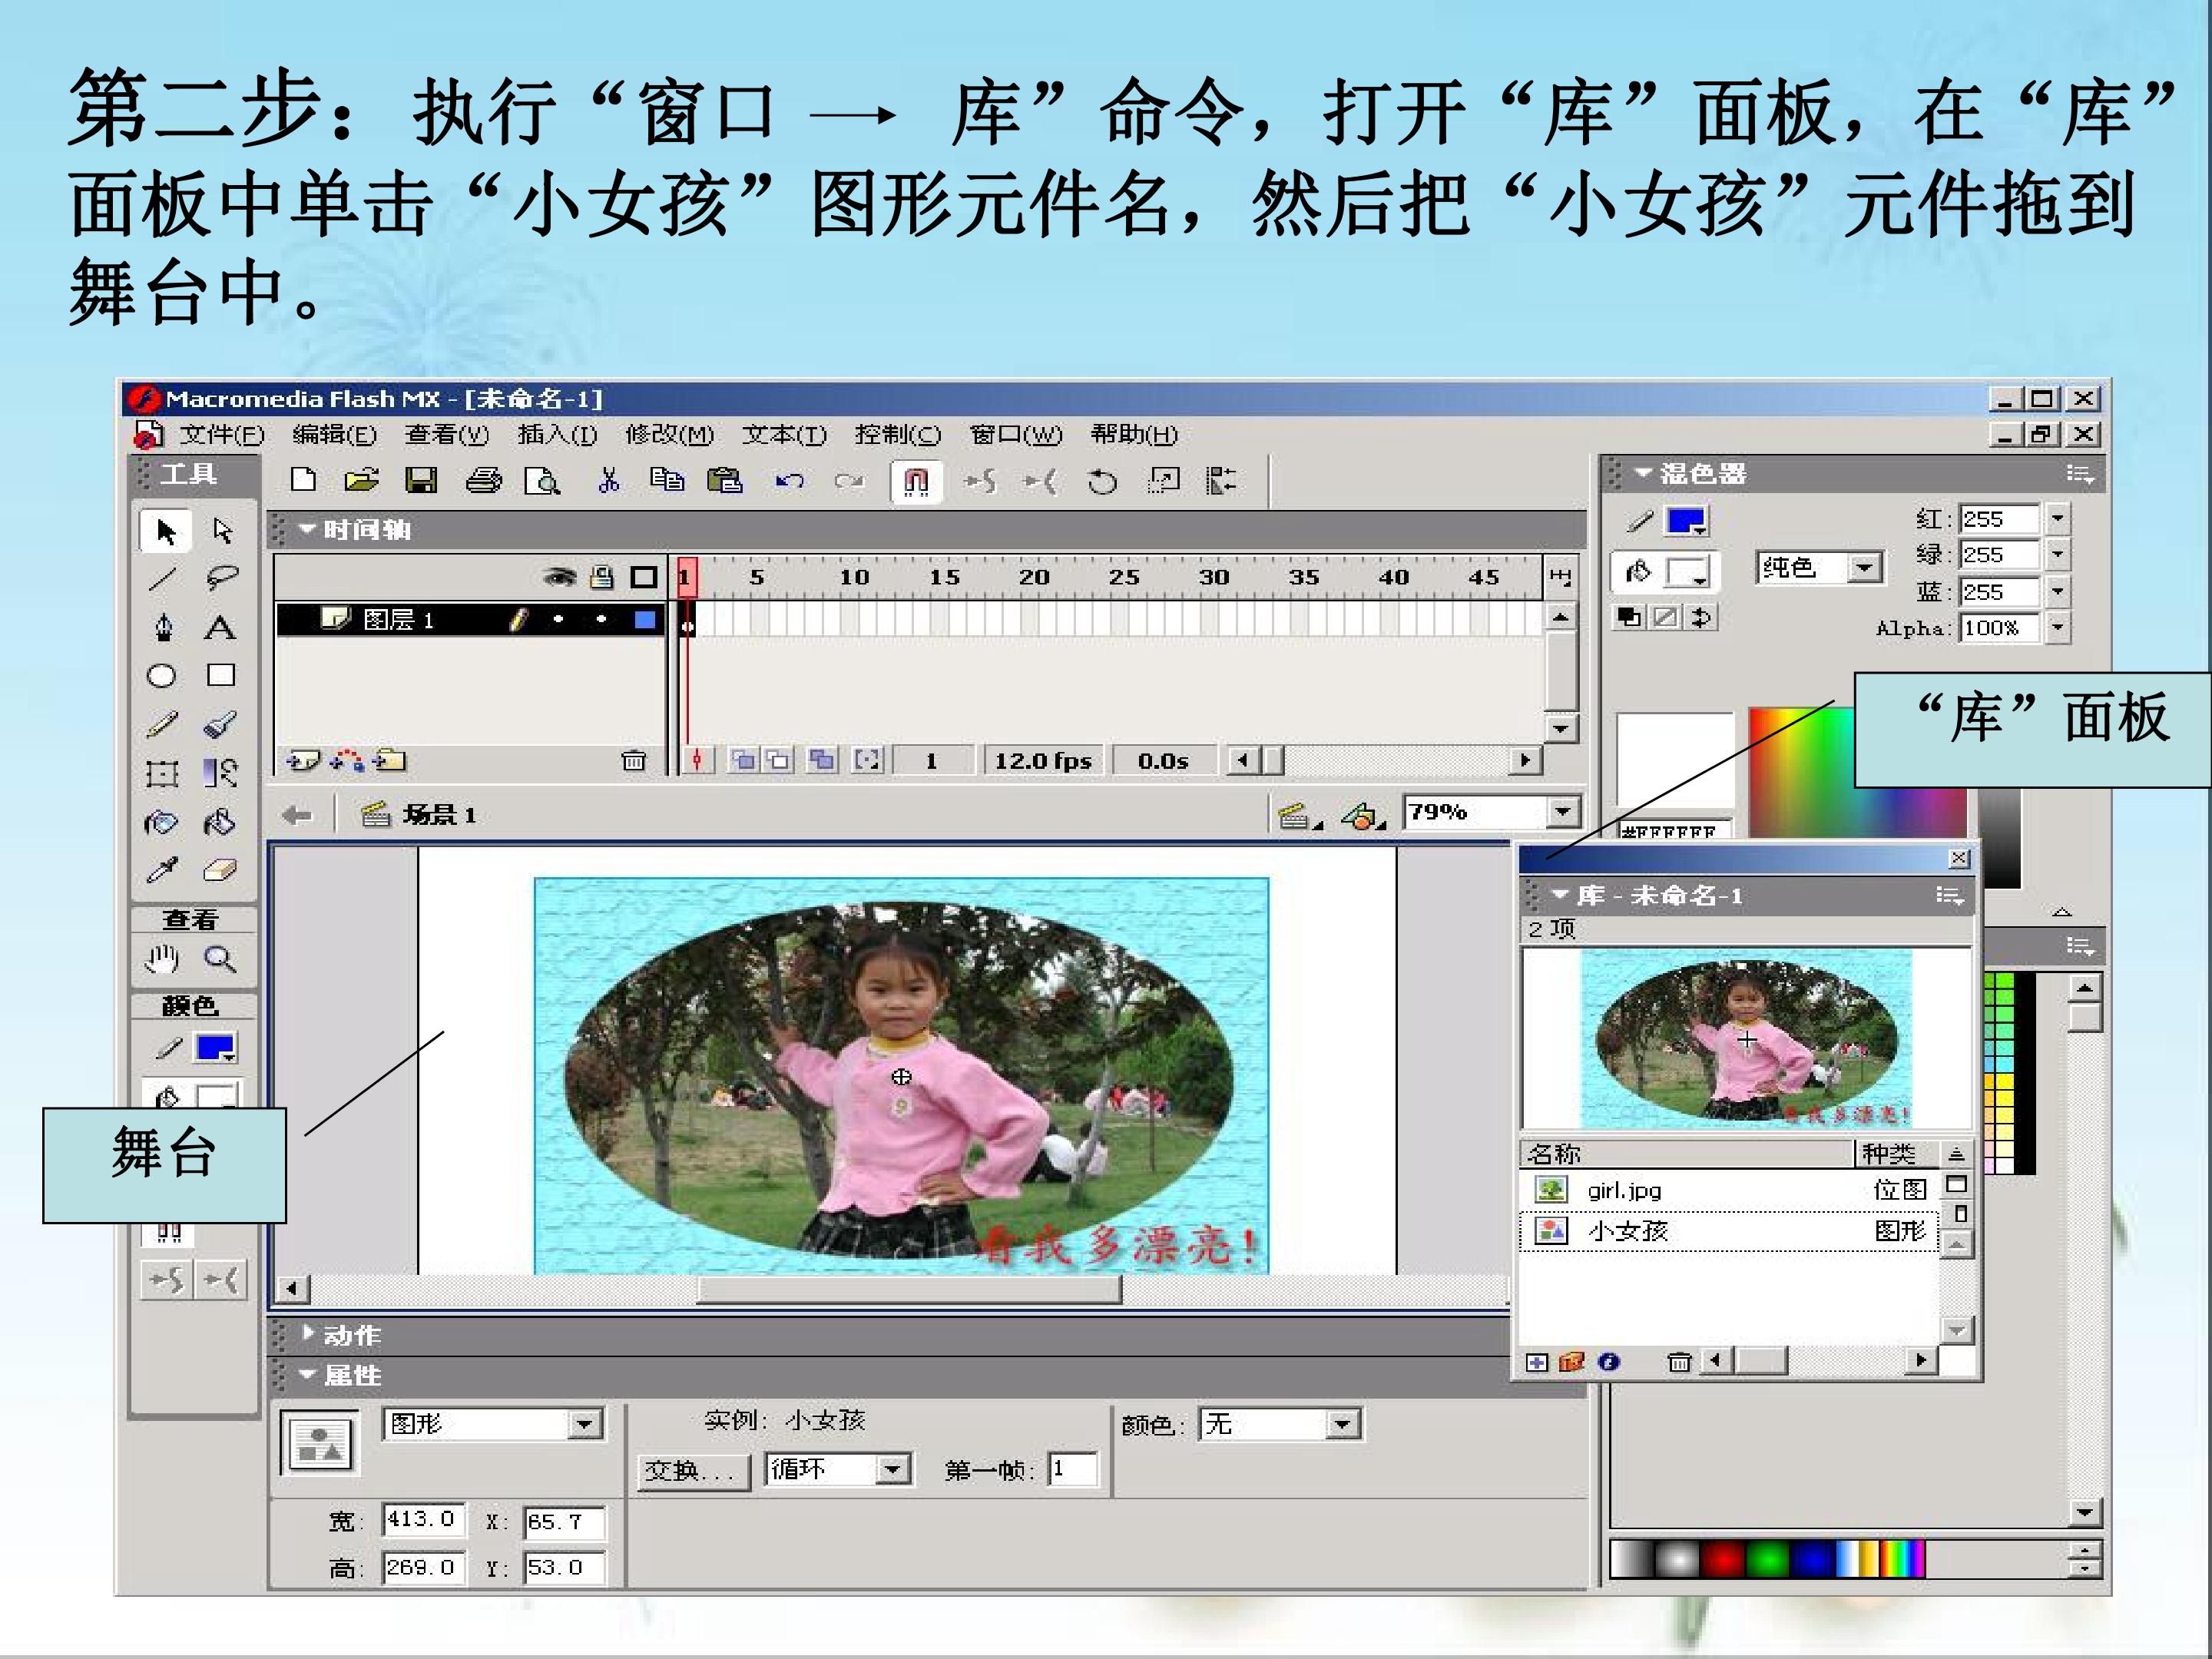2212x1659 pixels.
Task: Select the Brush tool
Action: (x=220, y=724)
